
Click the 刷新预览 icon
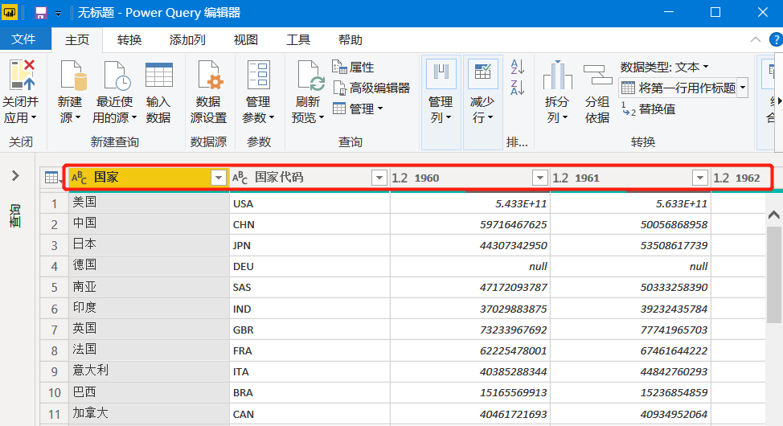(x=310, y=75)
